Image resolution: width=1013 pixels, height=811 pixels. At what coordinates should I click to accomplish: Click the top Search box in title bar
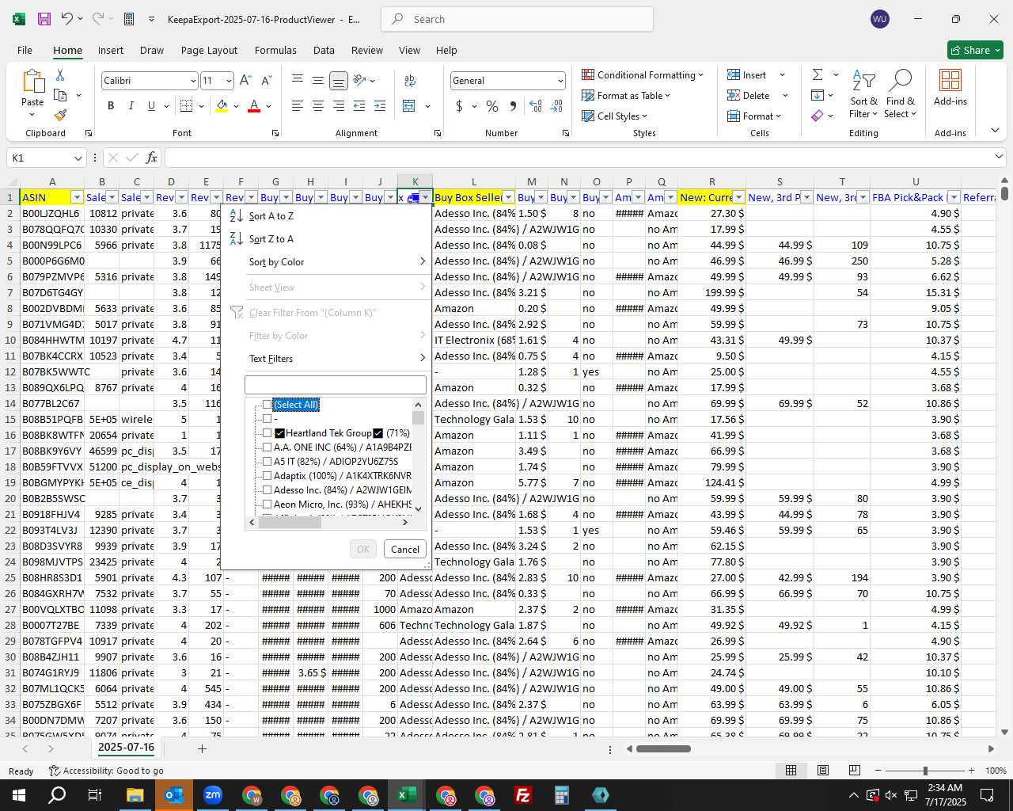[518, 19]
